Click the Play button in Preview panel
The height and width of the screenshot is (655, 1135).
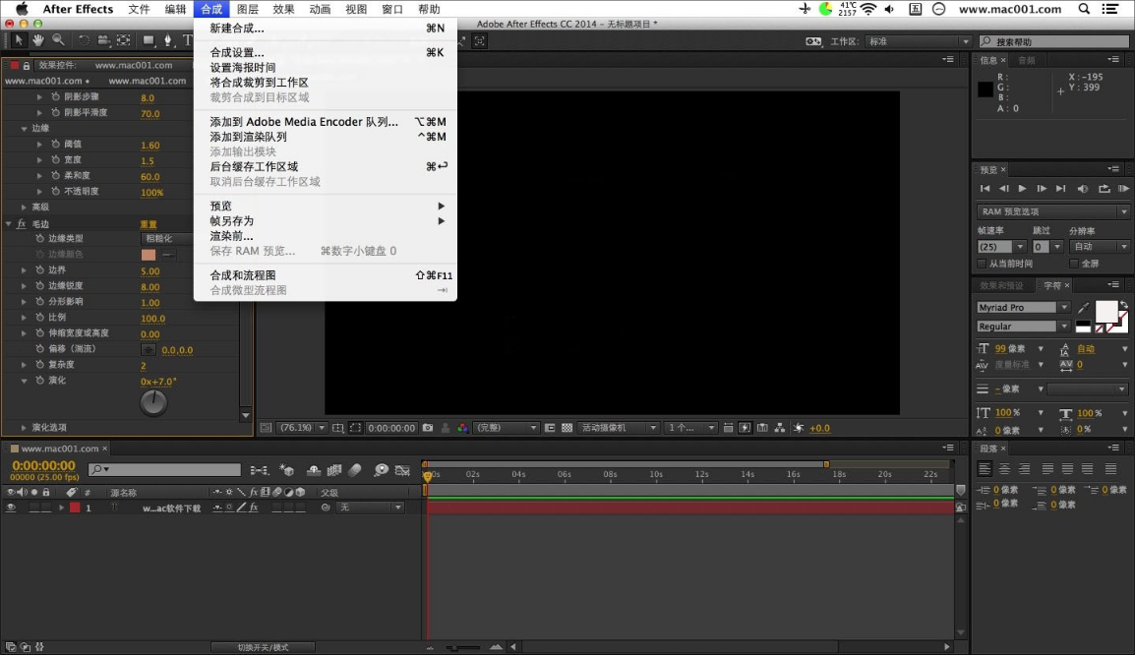(x=1023, y=188)
